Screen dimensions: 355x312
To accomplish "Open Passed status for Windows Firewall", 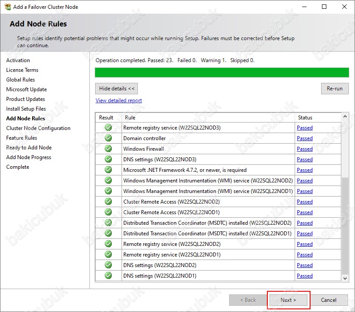I will point(304,149).
